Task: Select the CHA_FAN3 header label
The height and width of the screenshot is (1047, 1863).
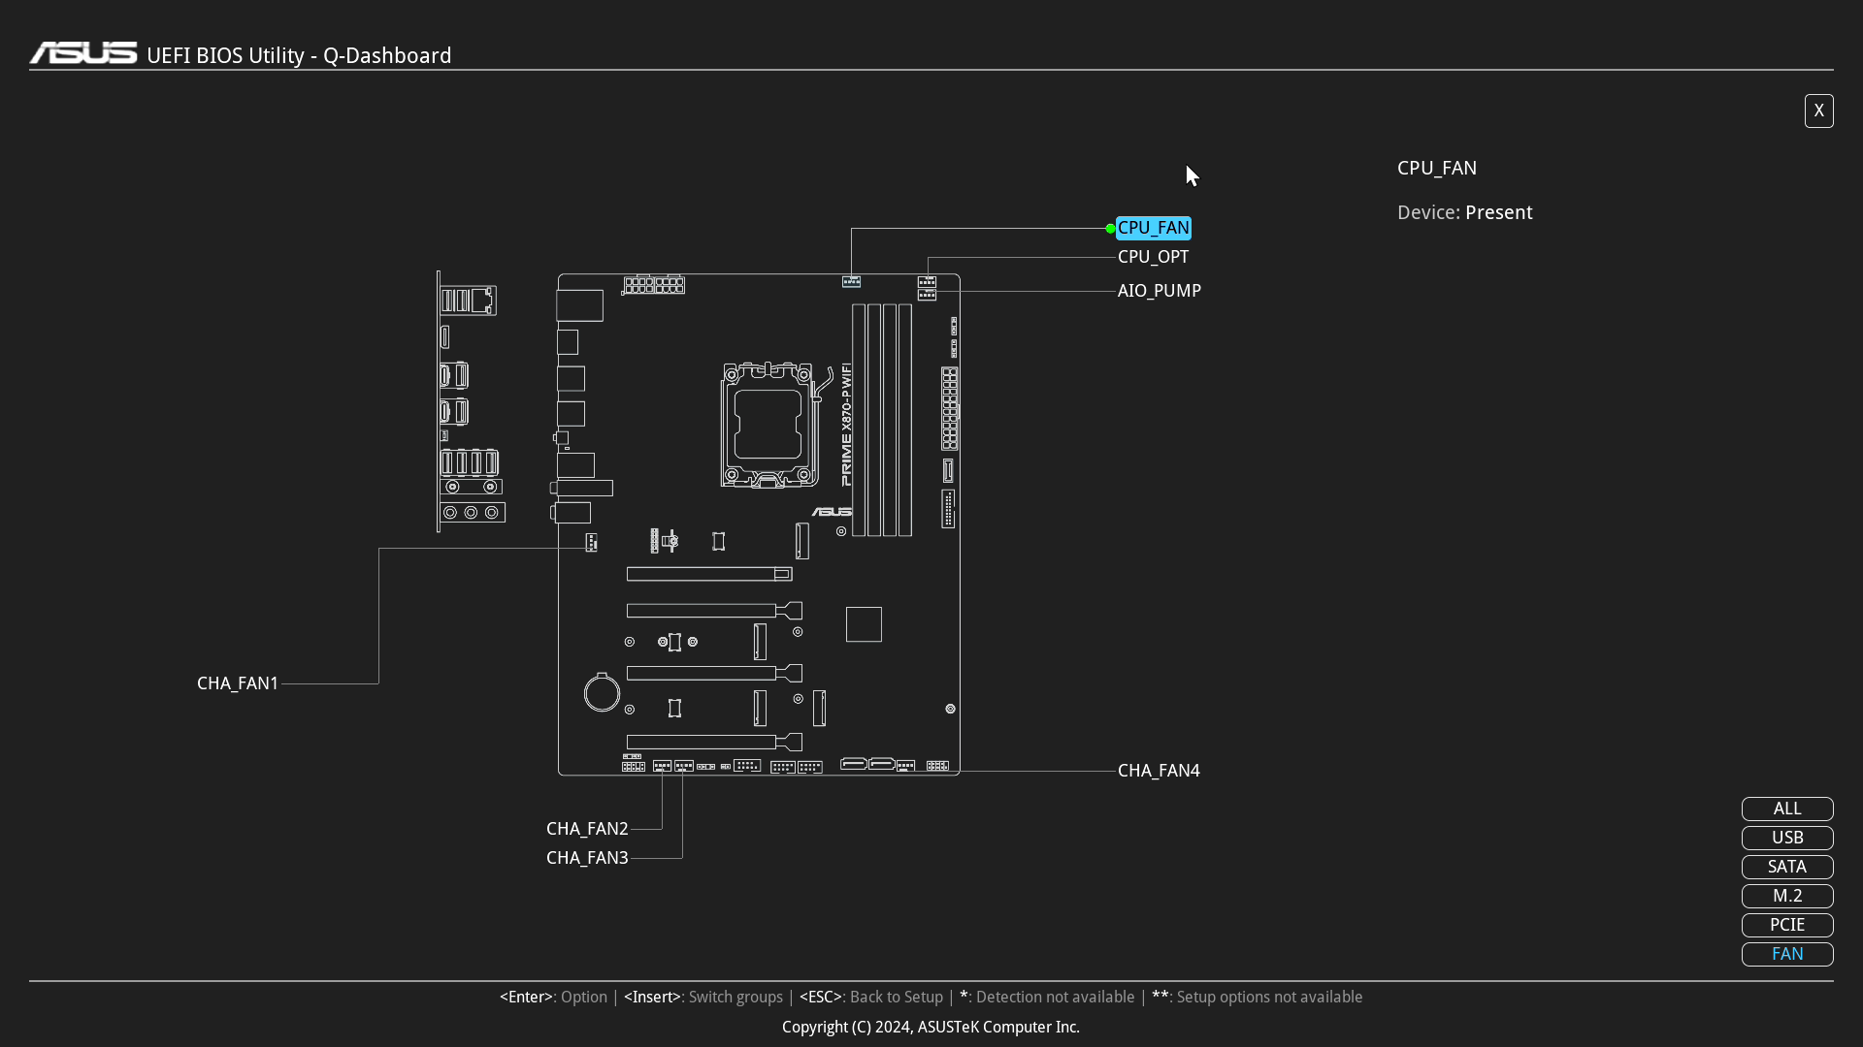Action: click(x=587, y=858)
